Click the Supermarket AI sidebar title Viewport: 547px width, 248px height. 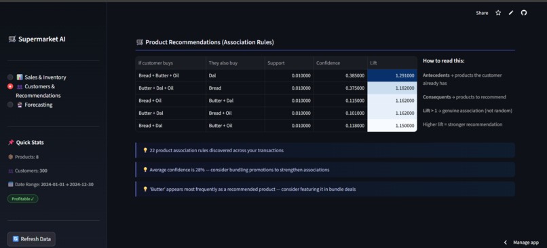click(x=37, y=39)
